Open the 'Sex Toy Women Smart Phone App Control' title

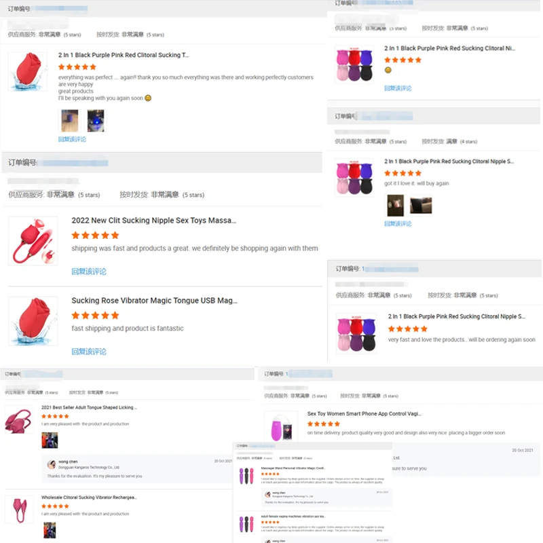tap(364, 413)
